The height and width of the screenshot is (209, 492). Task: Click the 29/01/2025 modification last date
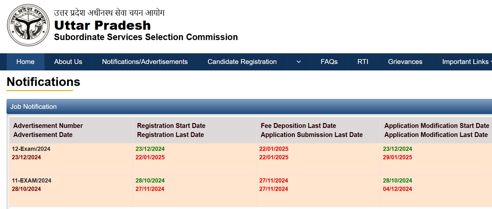point(397,157)
